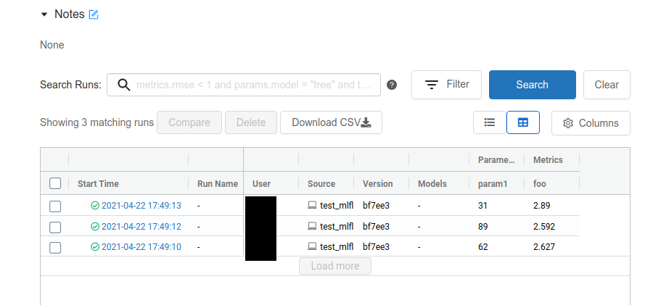Screen dimensions: 653x305
Task: Open run 2021-04-22 17:49:12 link
Action: pos(141,226)
